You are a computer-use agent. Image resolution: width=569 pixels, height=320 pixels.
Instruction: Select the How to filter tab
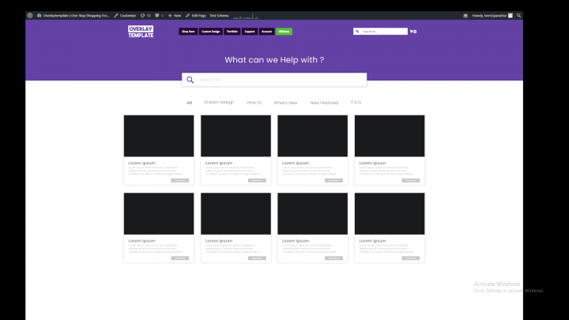point(254,103)
